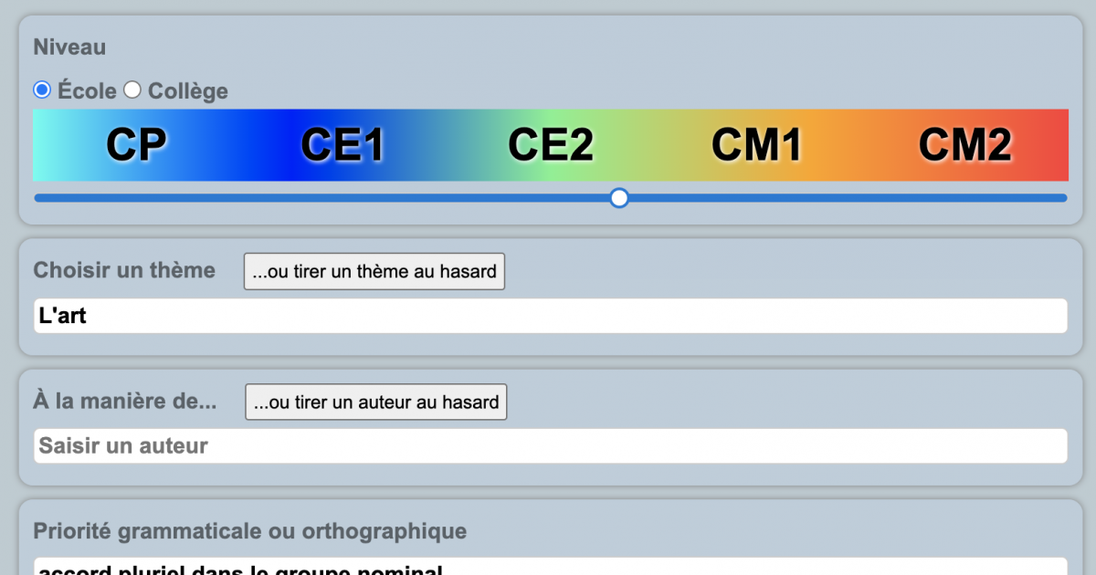Click the CE1 level on the gradient bar
This screenshot has width=1096, height=575.
[x=342, y=145]
